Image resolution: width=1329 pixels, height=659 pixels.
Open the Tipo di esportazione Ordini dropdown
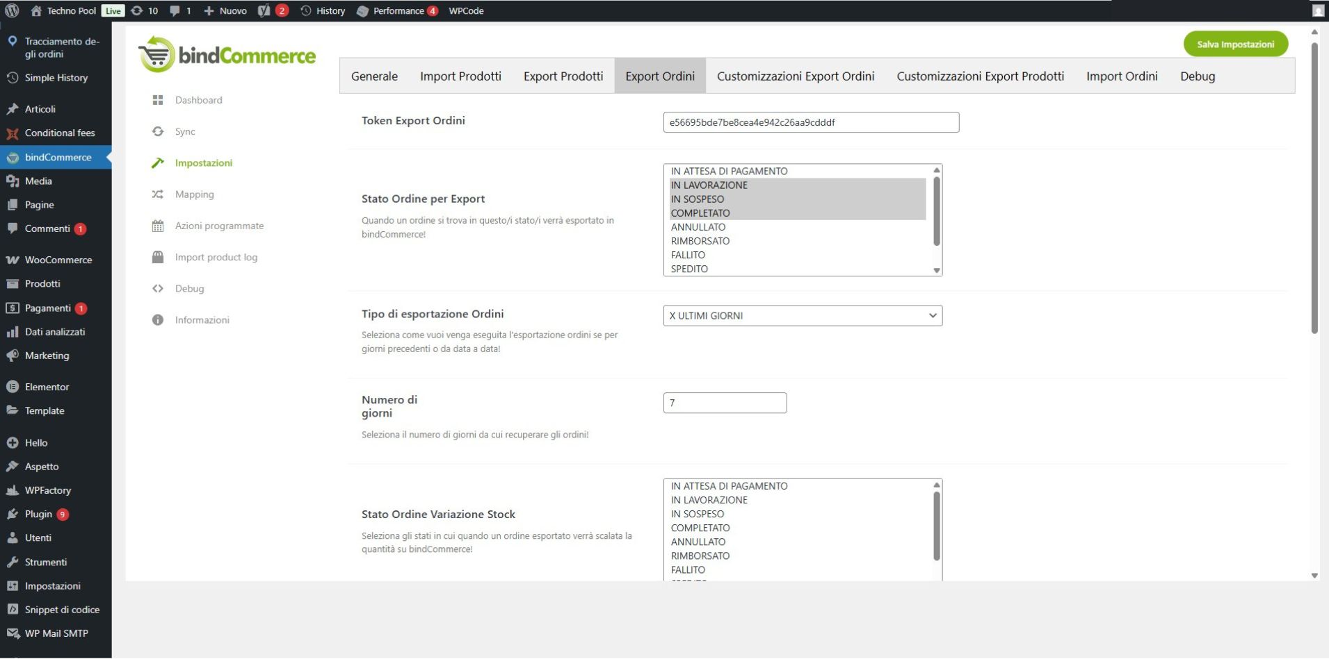click(x=803, y=315)
